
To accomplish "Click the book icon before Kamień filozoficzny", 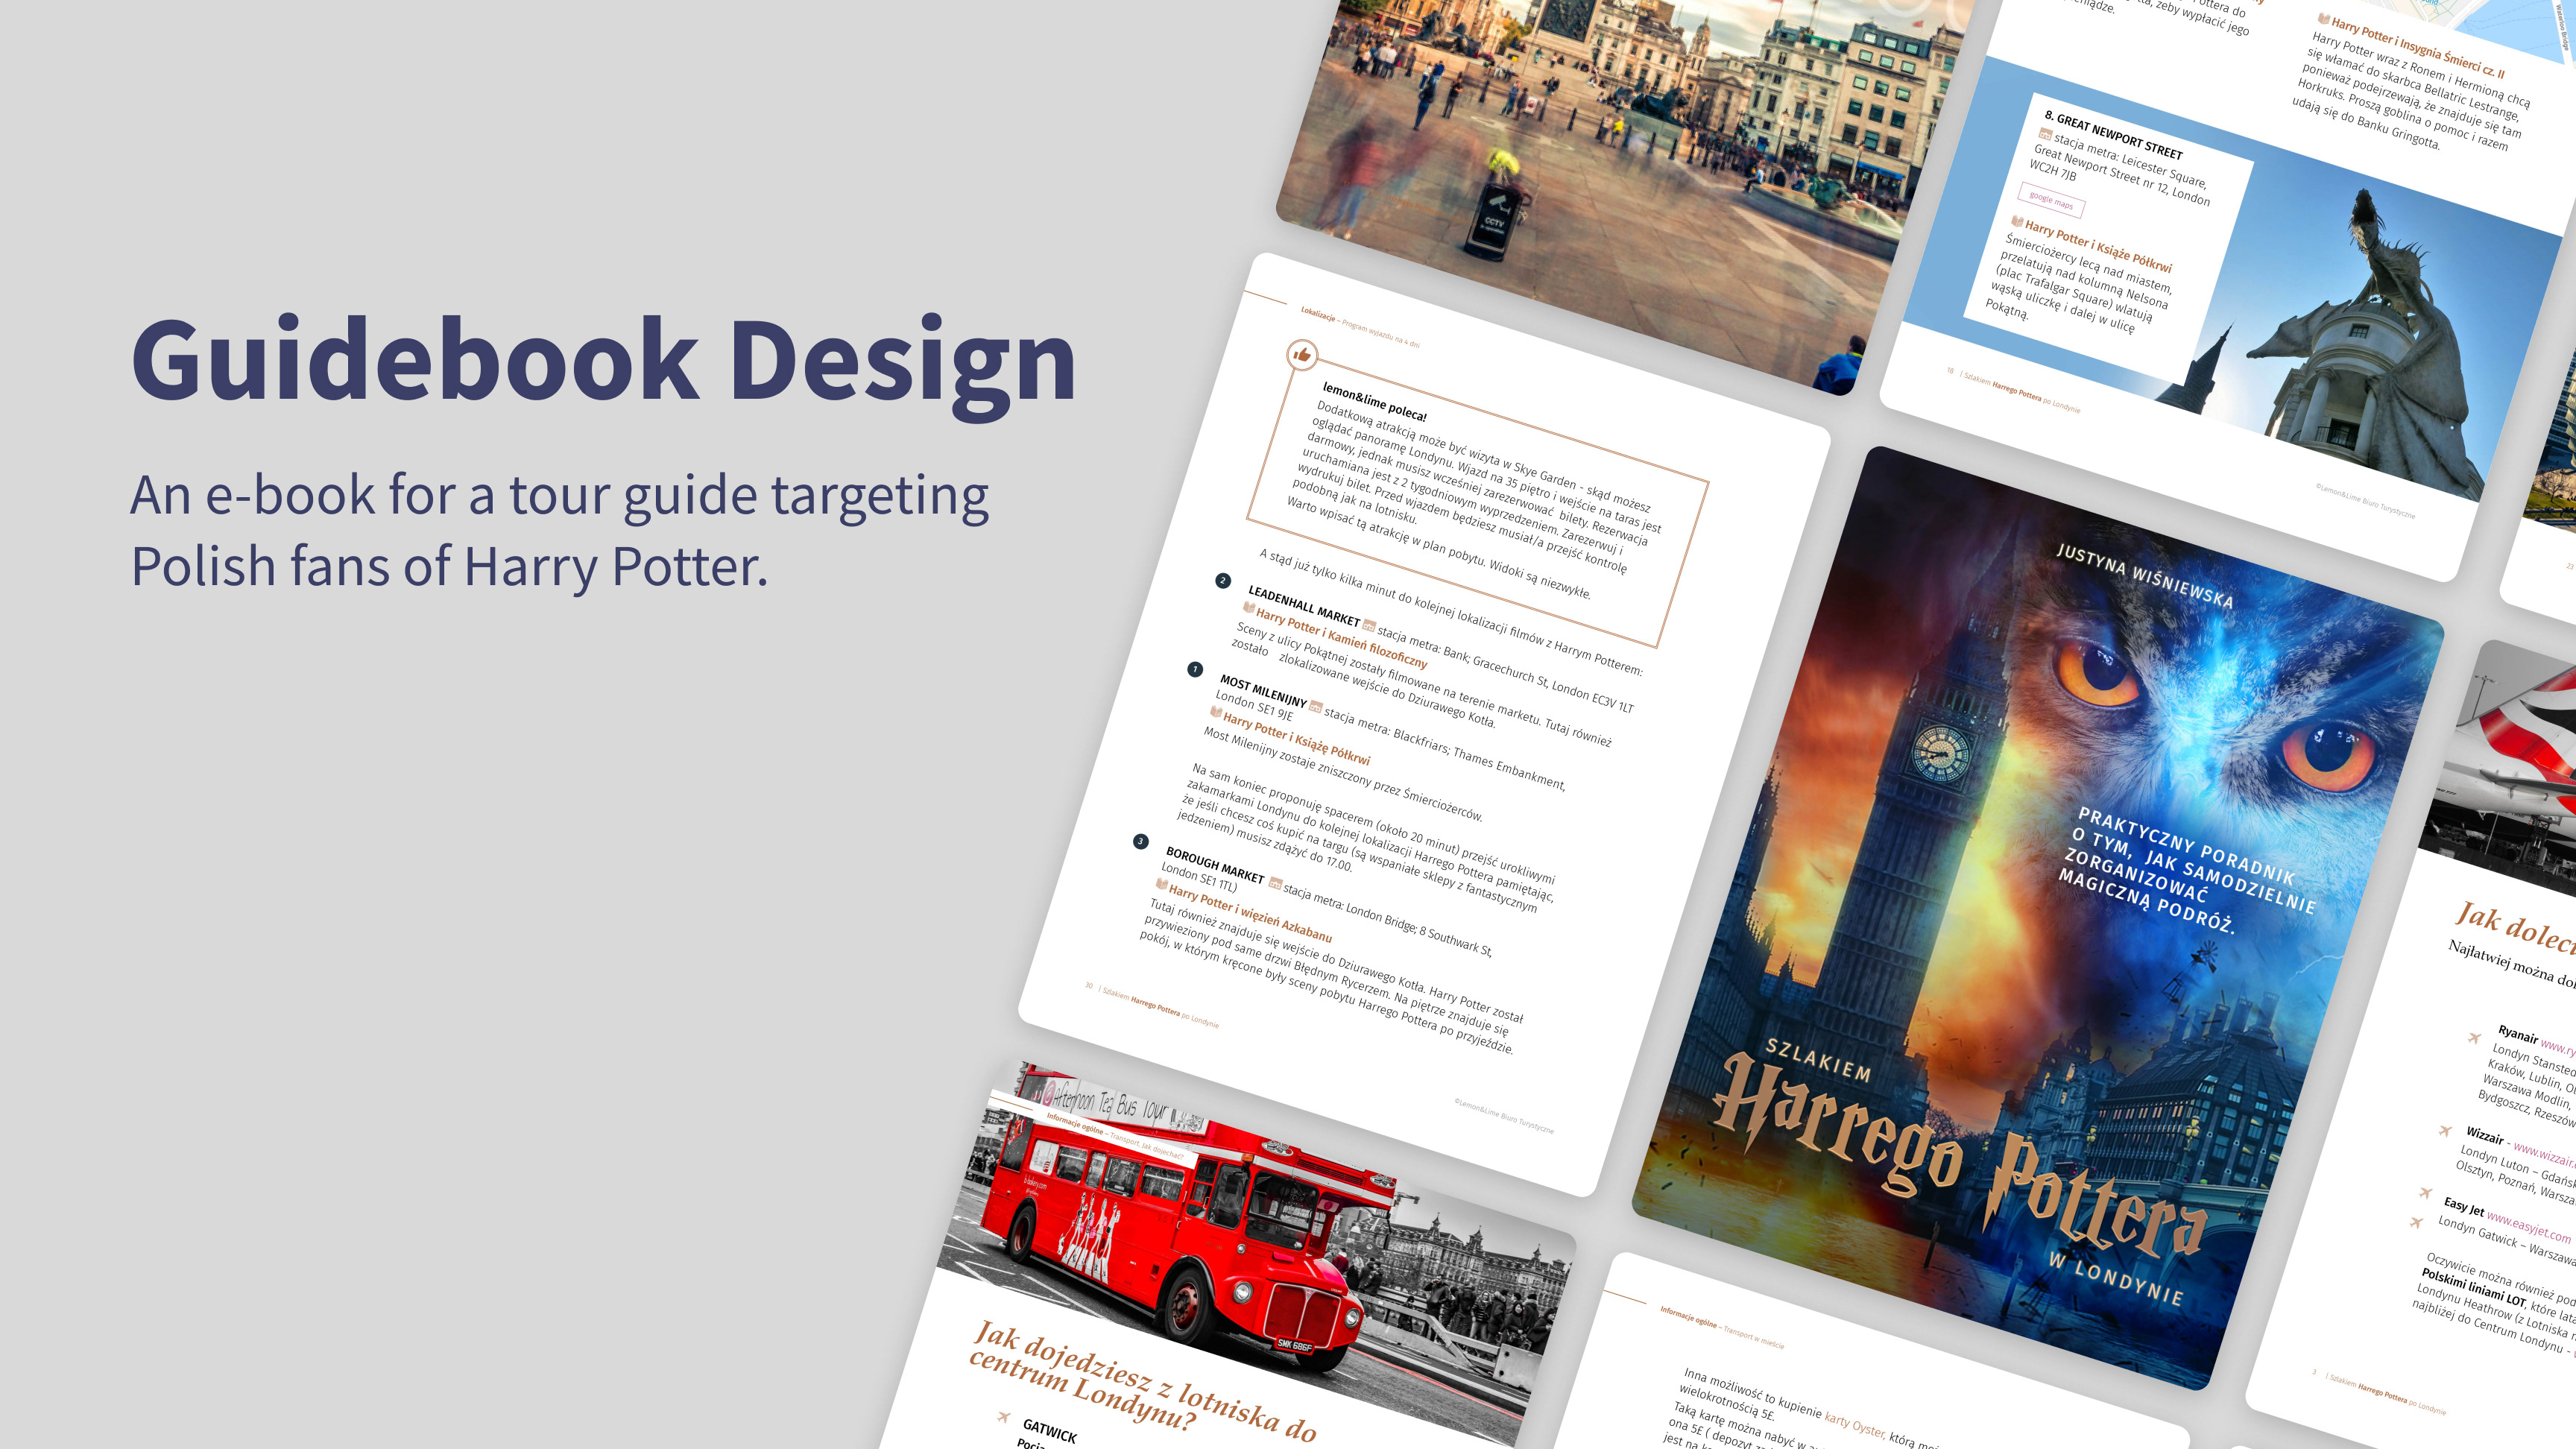I will click(1248, 608).
